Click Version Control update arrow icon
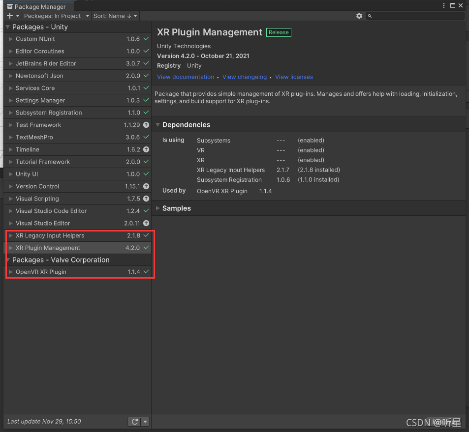This screenshot has height=432, width=469. [146, 186]
